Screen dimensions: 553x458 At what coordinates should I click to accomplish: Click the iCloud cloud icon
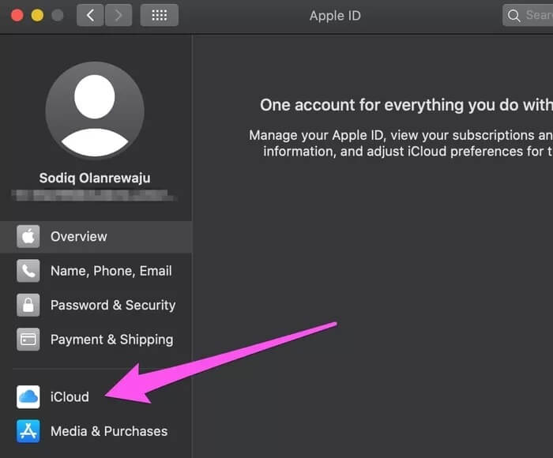pyautogui.click(x=28, y=397)
